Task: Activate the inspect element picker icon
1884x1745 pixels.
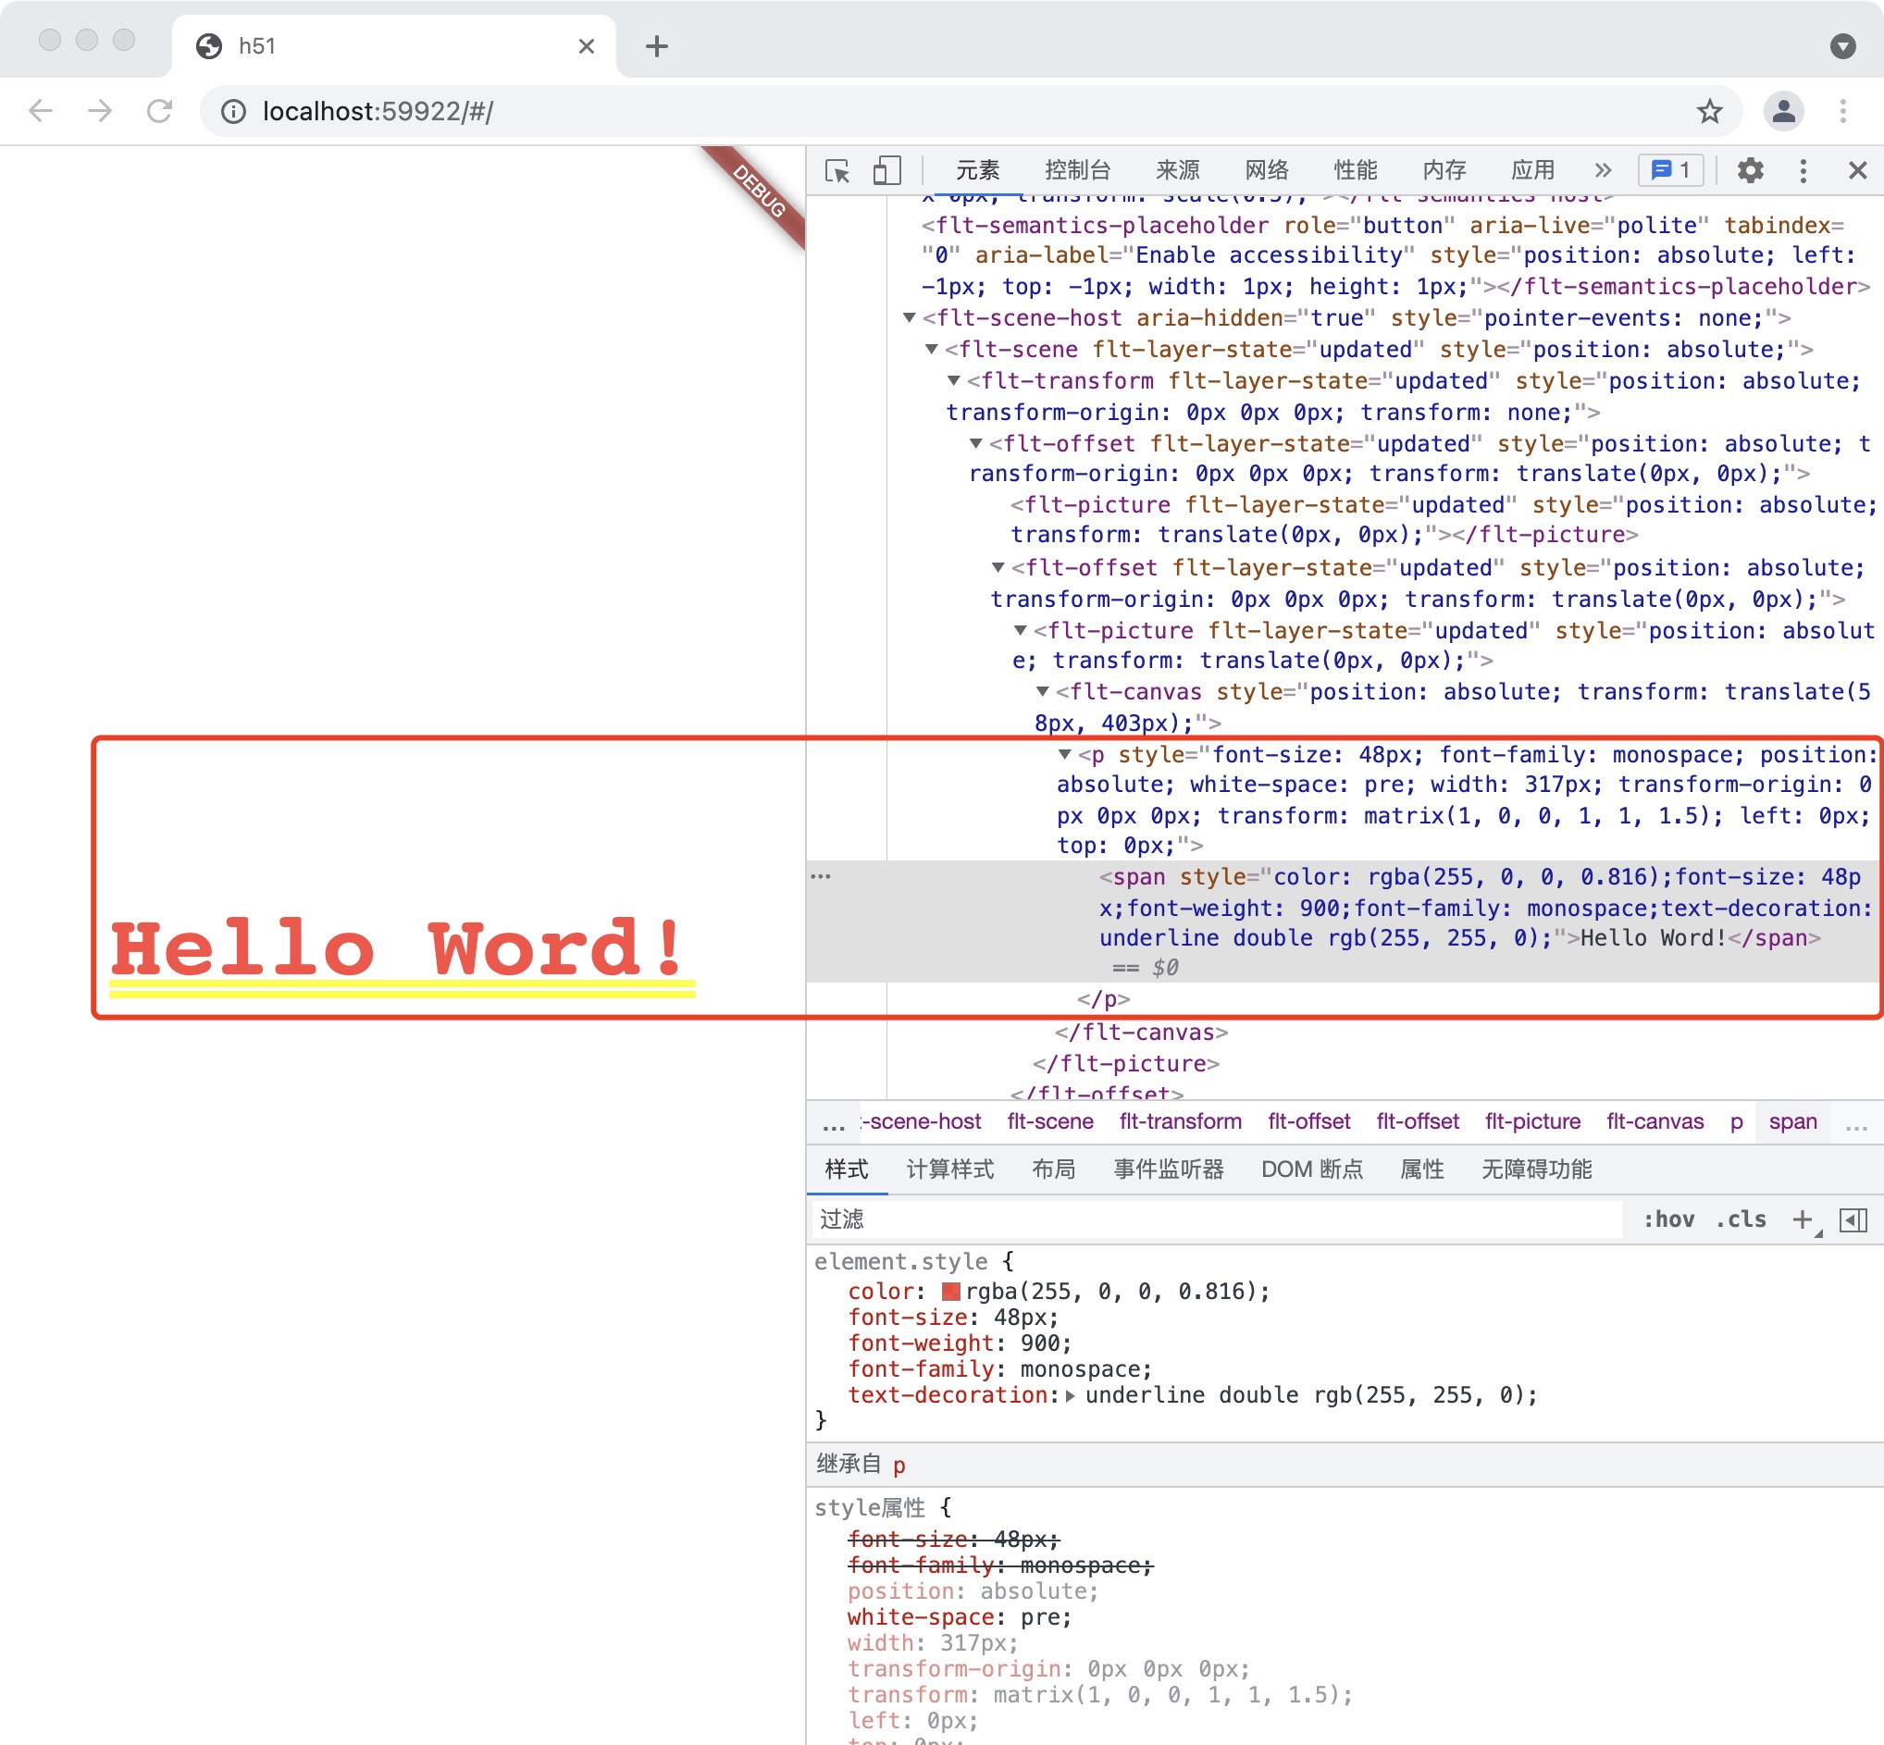Action: click(x=837, y=171)
